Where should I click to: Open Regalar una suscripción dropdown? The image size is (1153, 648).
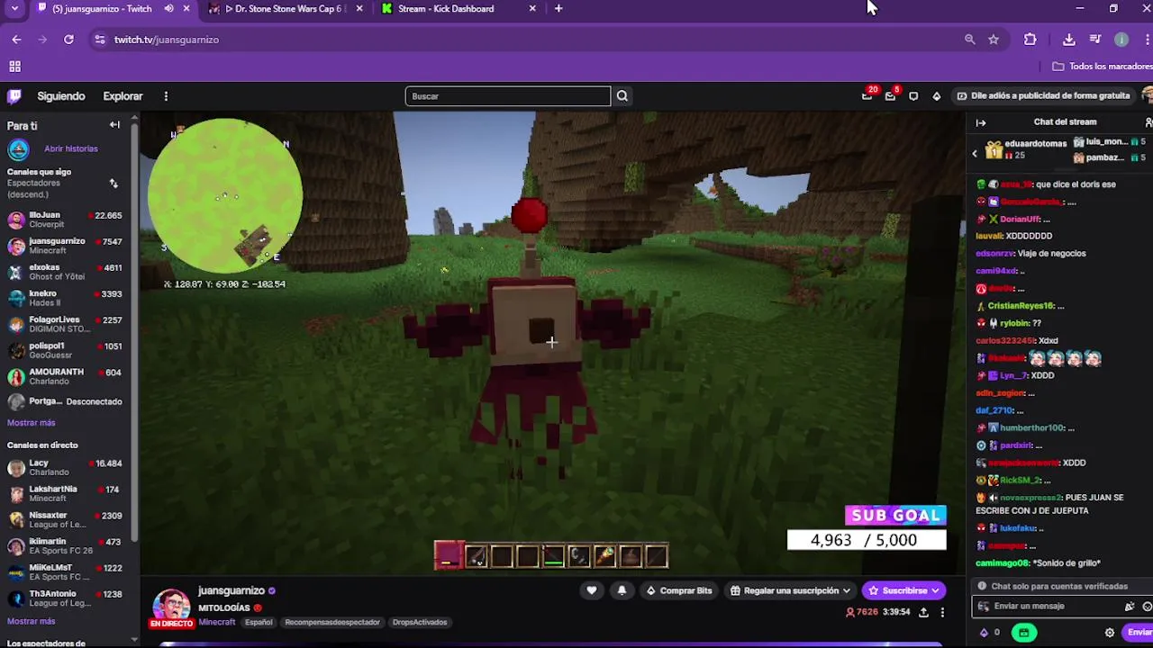tap(790, 591)
